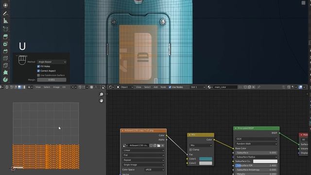The width and height of the screenshot is (311, 175).
Task: Select the Inset Faces tool
Action: [x=5, y=44]
